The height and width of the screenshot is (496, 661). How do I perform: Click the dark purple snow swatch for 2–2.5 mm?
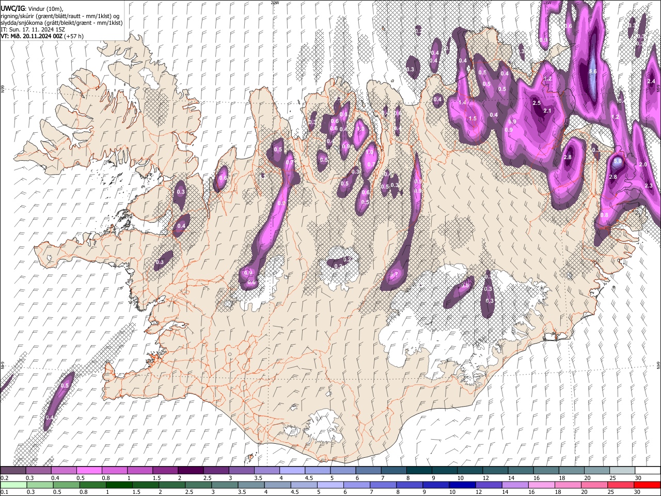tap(190, 470)
